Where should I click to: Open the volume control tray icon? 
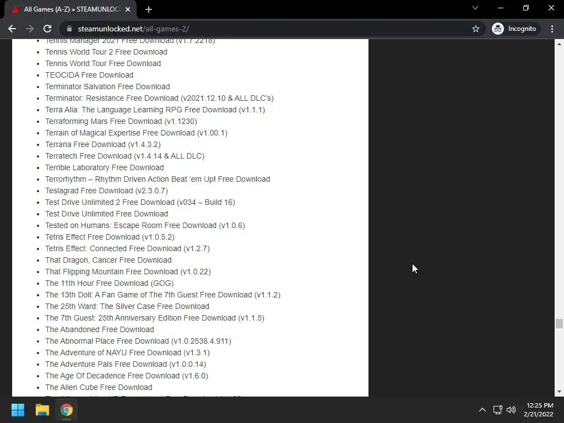[511, 410]
